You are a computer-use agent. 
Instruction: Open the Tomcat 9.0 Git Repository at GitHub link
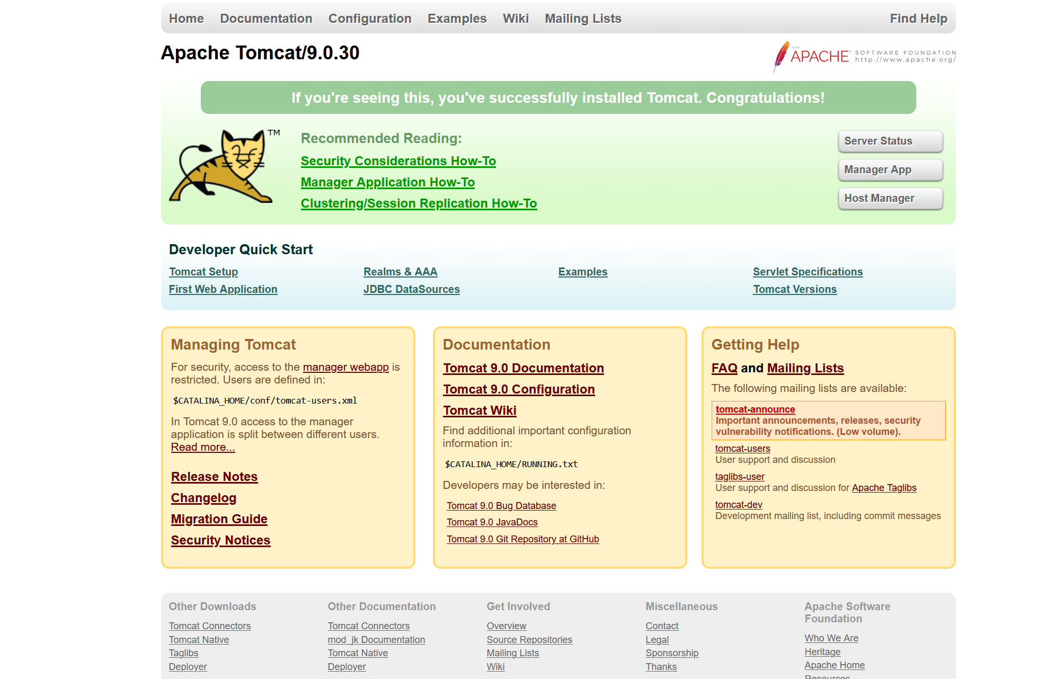pyautogui.click(x=522, y=539)
